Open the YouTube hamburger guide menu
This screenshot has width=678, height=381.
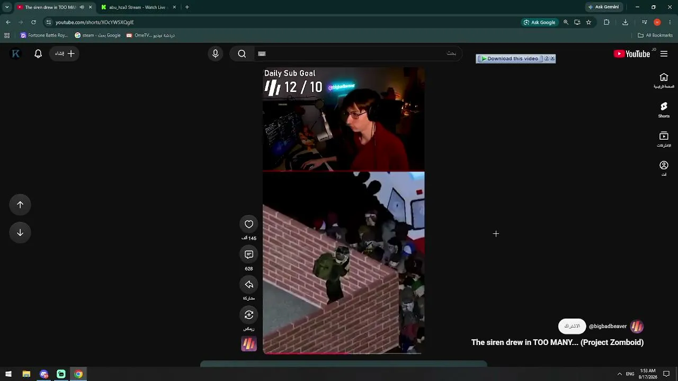pos(664,53)
